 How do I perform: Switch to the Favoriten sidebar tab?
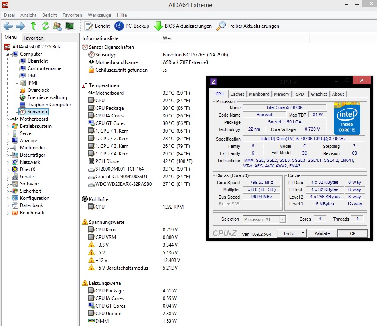click(x=33, y=38)
